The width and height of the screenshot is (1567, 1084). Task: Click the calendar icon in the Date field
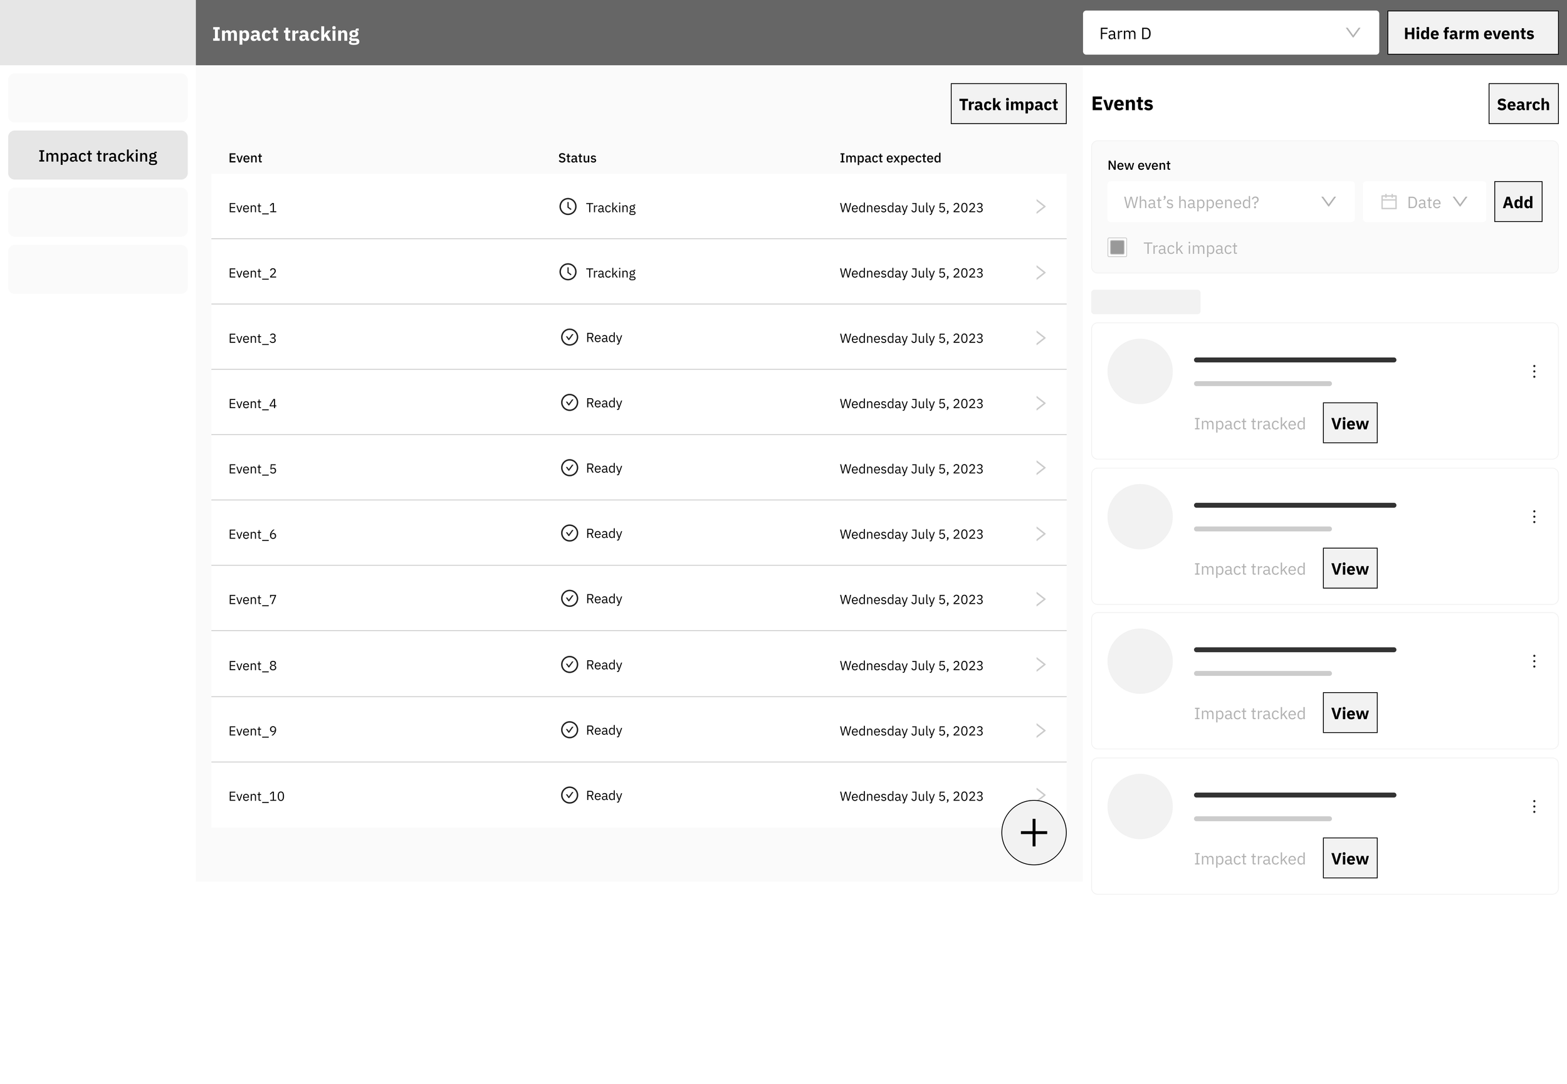pos(1388,202)
